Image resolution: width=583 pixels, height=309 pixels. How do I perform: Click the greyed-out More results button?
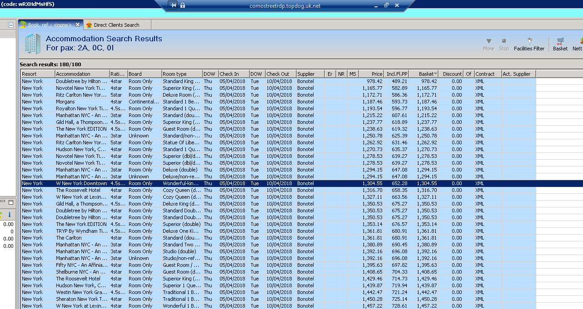[488, 44]
